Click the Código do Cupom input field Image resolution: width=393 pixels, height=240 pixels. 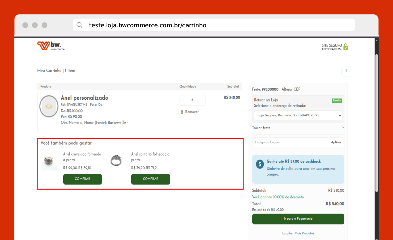[x=291, y=142]
